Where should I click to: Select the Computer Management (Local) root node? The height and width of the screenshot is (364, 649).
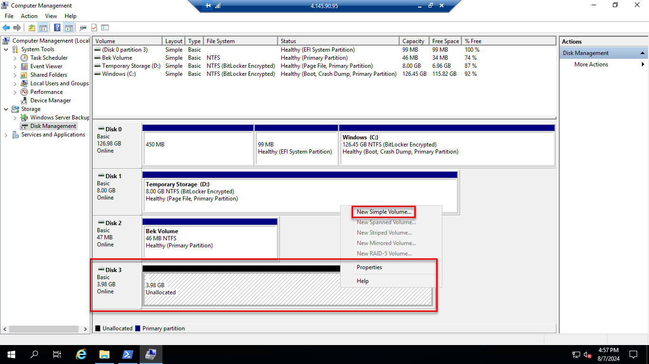[50, 41]
